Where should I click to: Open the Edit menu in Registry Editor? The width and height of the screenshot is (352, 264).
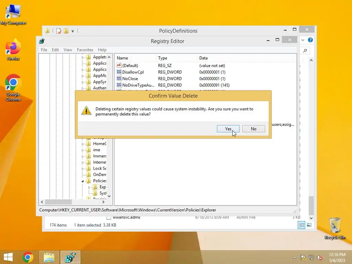pyautogui.click(x=55, y=50)
